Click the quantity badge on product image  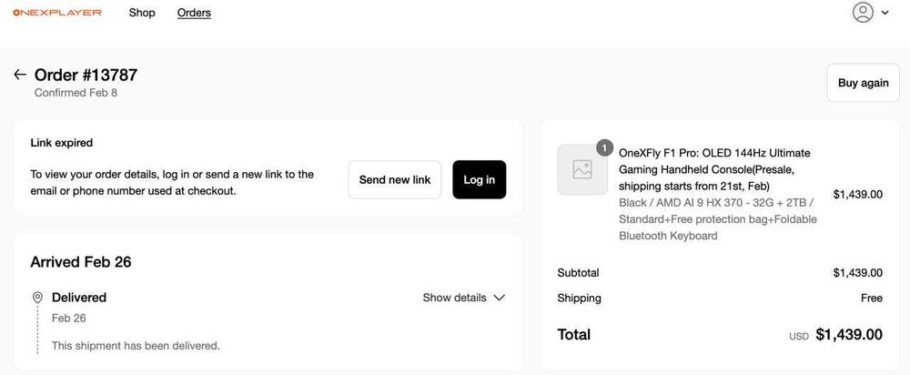[x=604, y=147]
